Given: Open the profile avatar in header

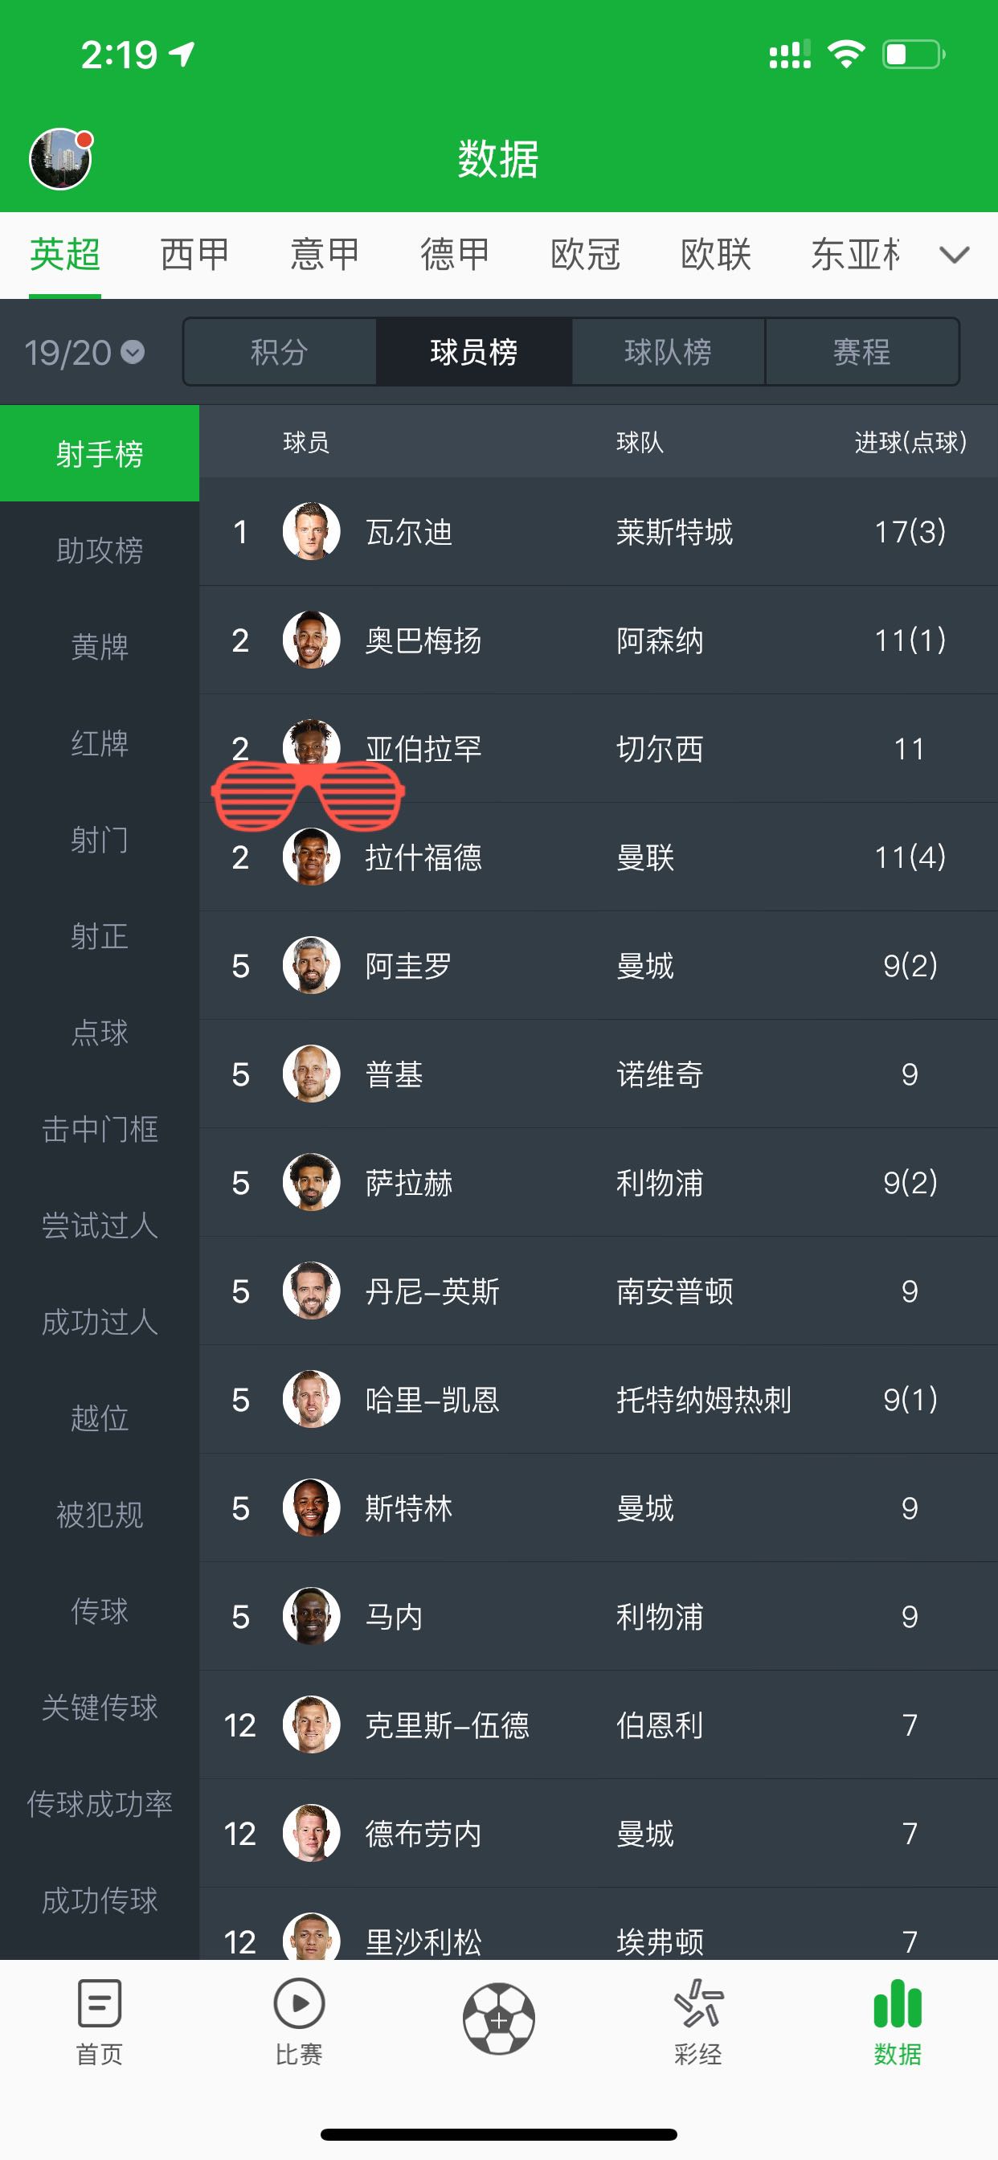Looking at the screenshot, I should point(60,159).
